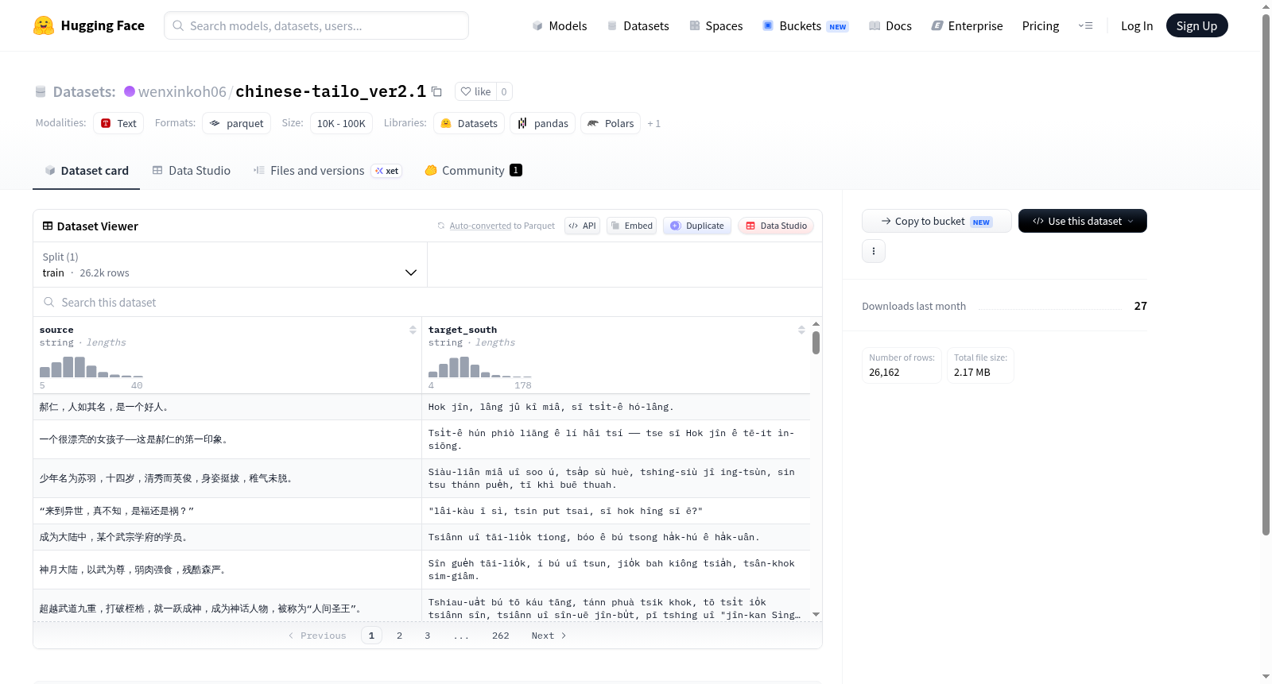Jump to page 262
Image resolution: width=1272 pixels, height=684 pixels.
[x=500, y=636]
